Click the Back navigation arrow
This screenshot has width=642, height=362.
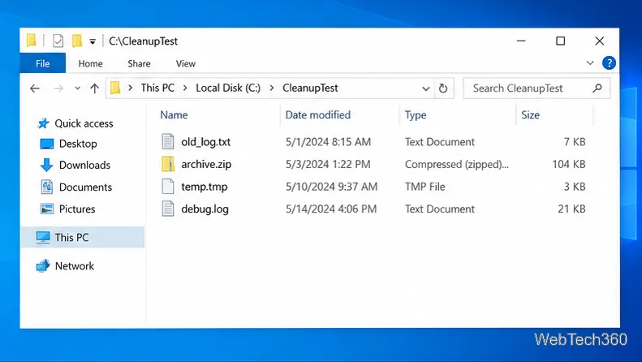pos(35,88)
